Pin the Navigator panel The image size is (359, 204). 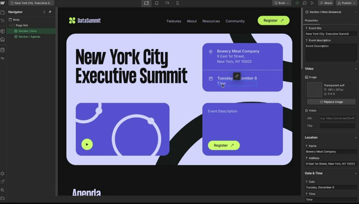click(x=50, y=12)
